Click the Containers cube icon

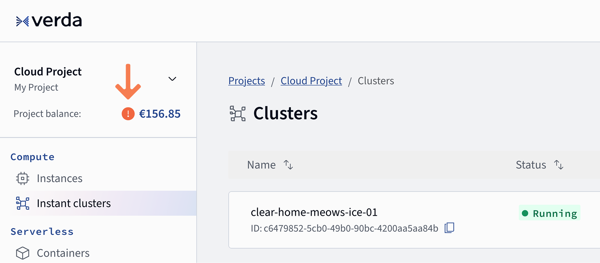pyautogui.click(x=22, y=253)
